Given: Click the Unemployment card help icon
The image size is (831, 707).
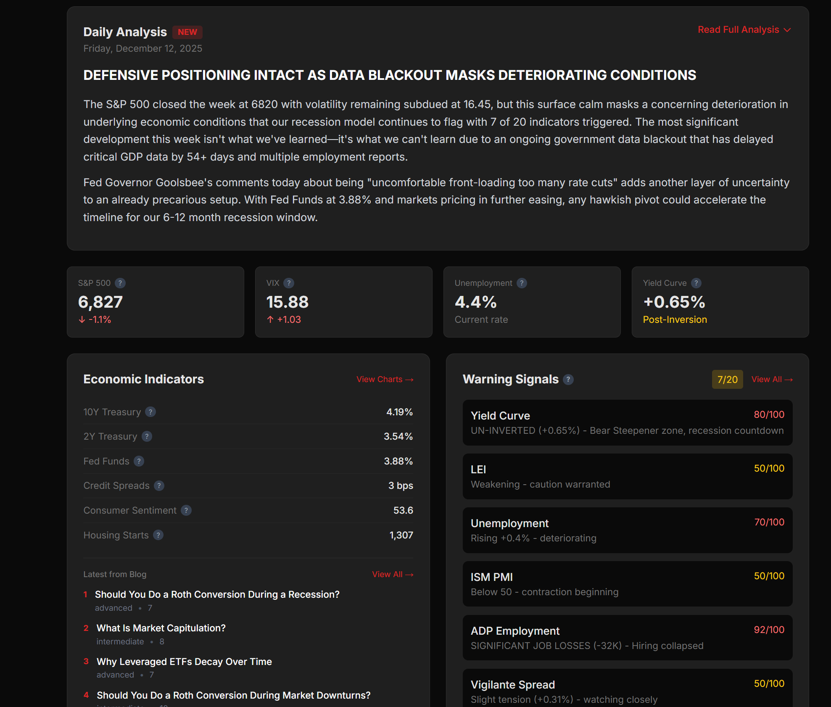Looking at the screenshot, I should point(522,283).
